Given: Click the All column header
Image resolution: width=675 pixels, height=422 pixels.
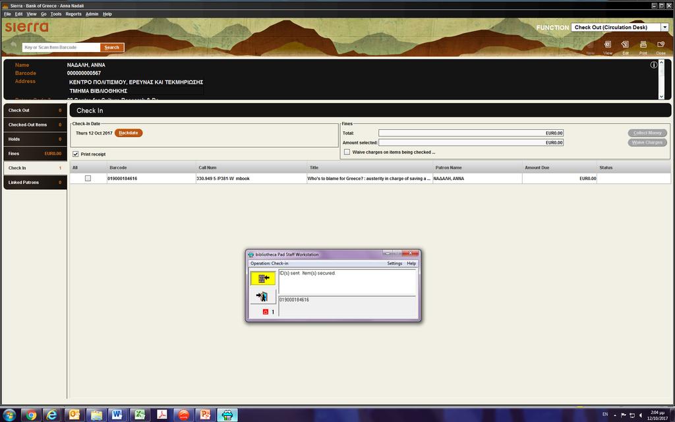Looking at the screenshot, I should (x=88, y=167).
